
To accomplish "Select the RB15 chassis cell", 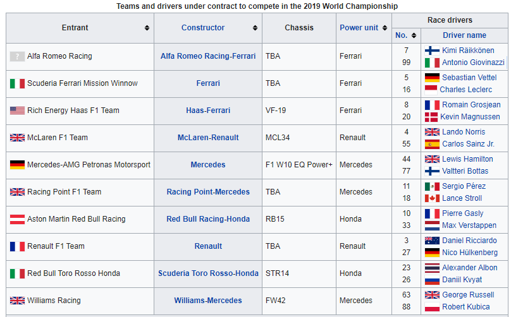I will [299, 219].
